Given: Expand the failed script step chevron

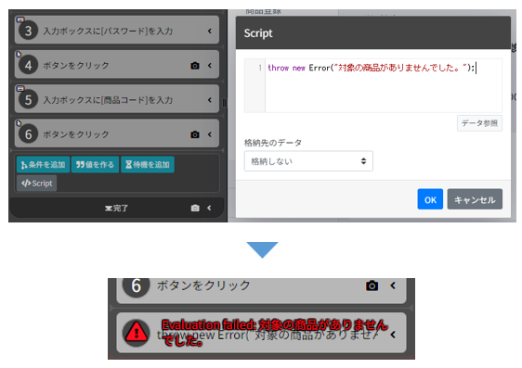Looking at the screenshot, I should [x=393, y=334].
